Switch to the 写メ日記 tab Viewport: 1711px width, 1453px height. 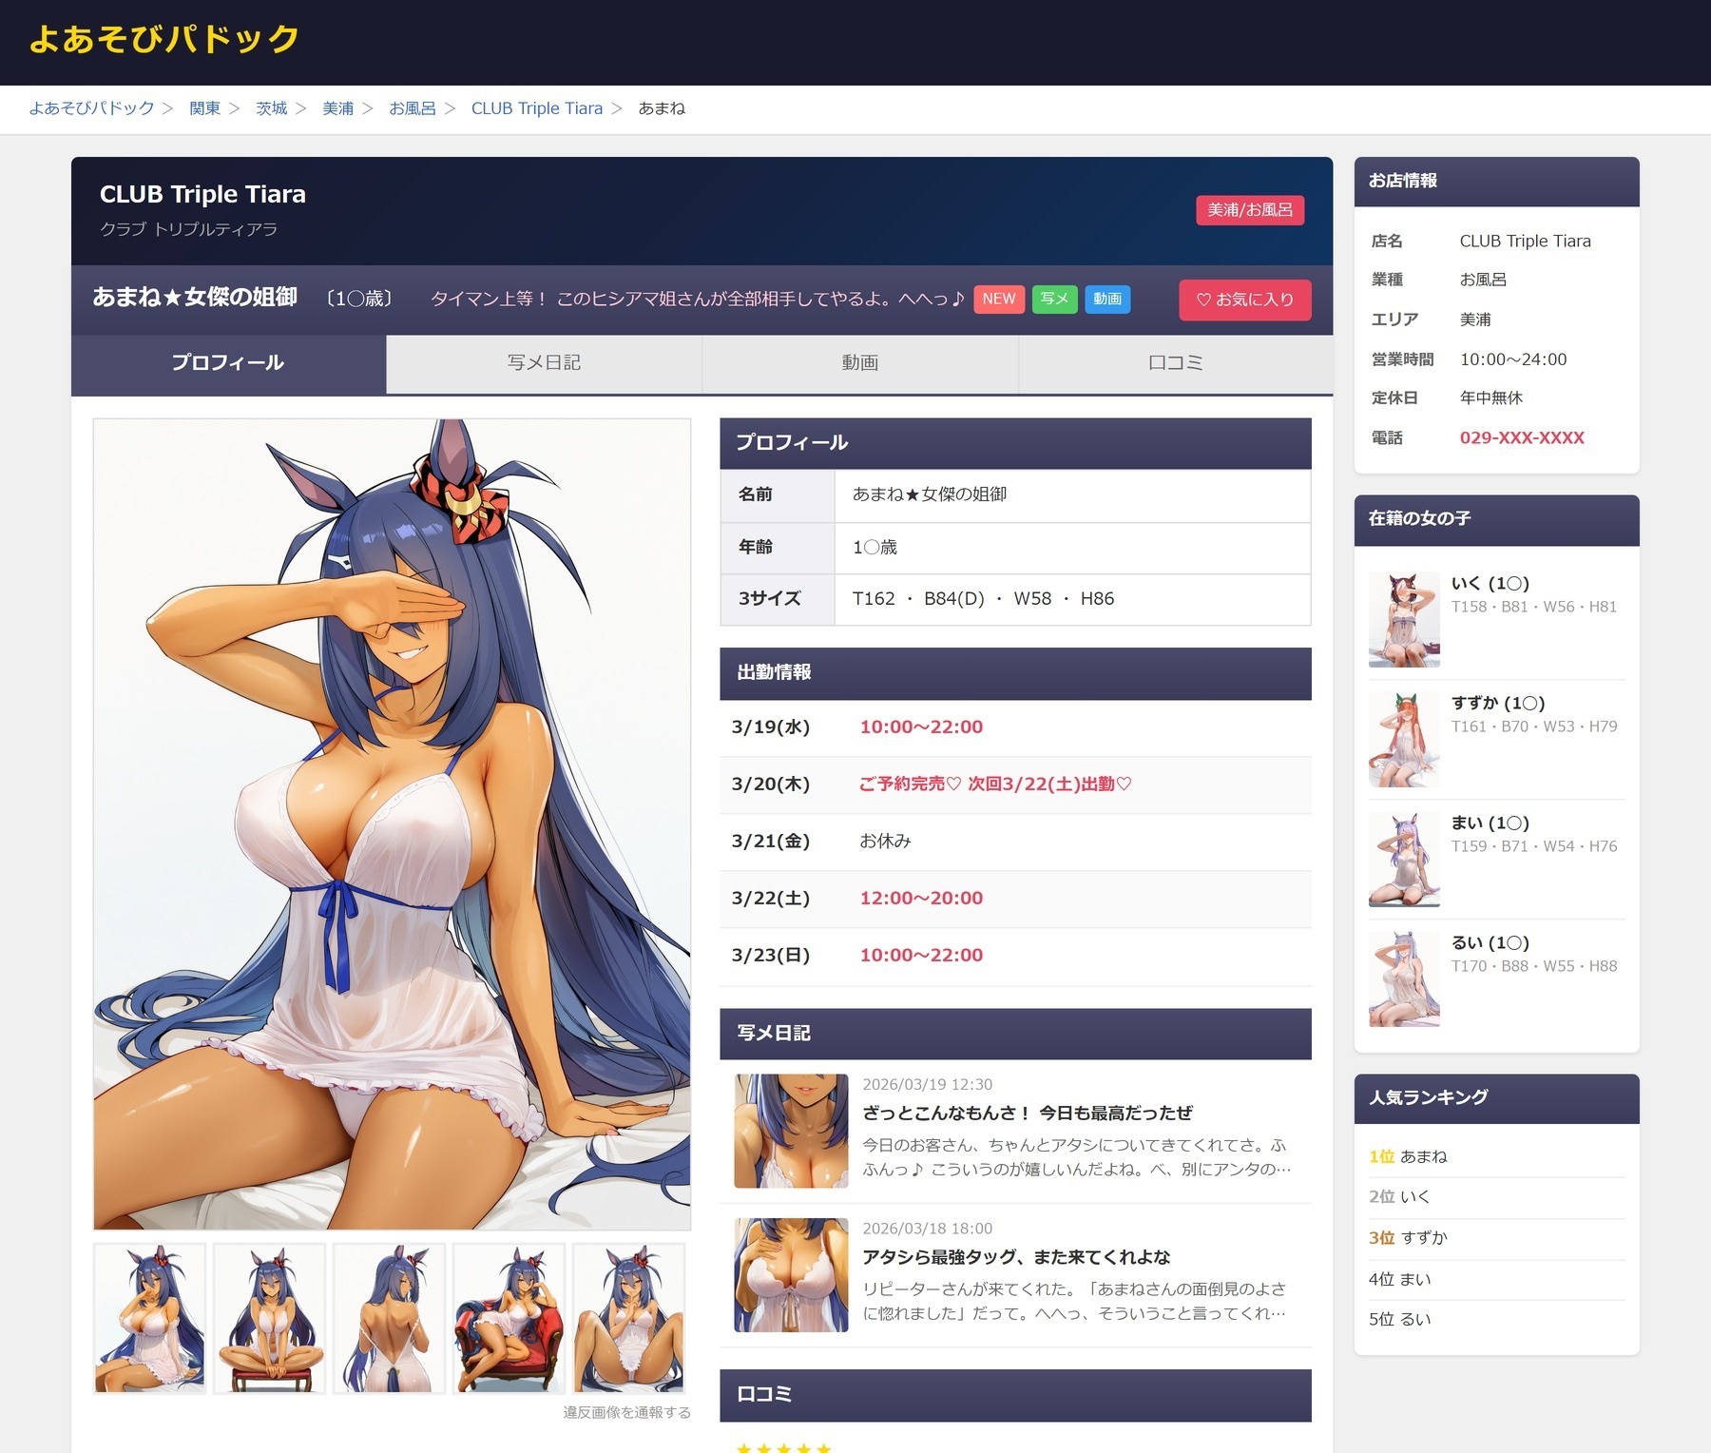click(x=544, y=363)
